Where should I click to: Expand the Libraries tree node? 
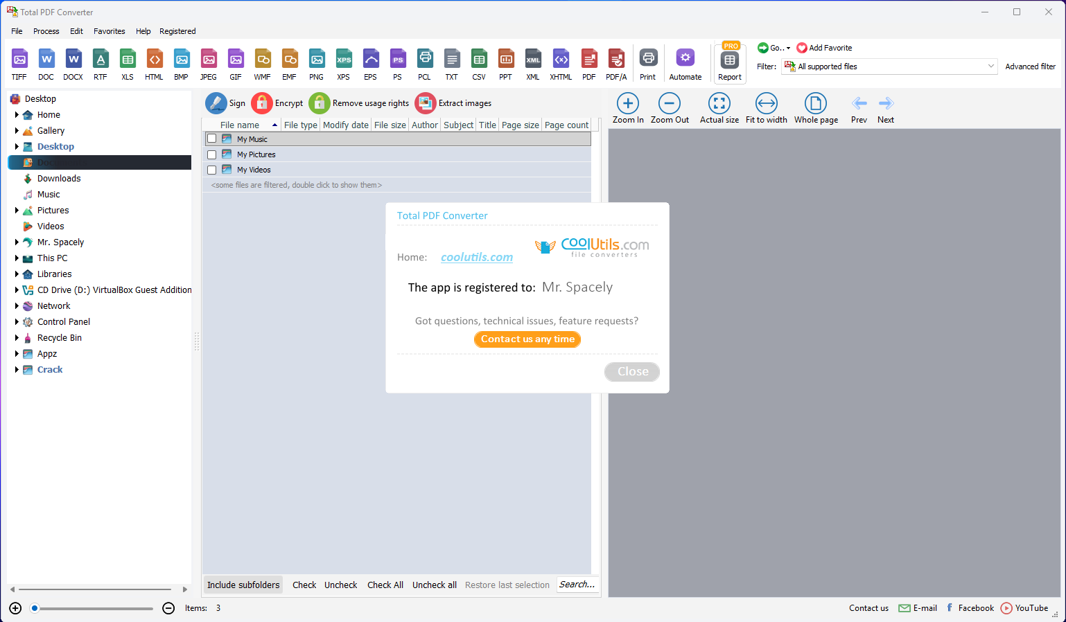17,274
